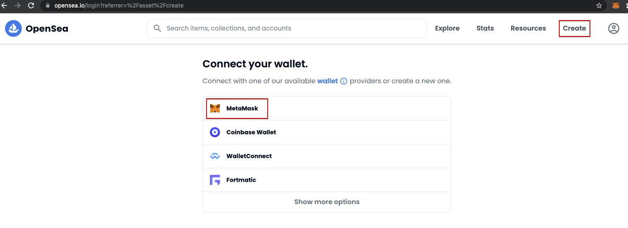Click the OpenSea ship logo icon

(x=13, y=28)
